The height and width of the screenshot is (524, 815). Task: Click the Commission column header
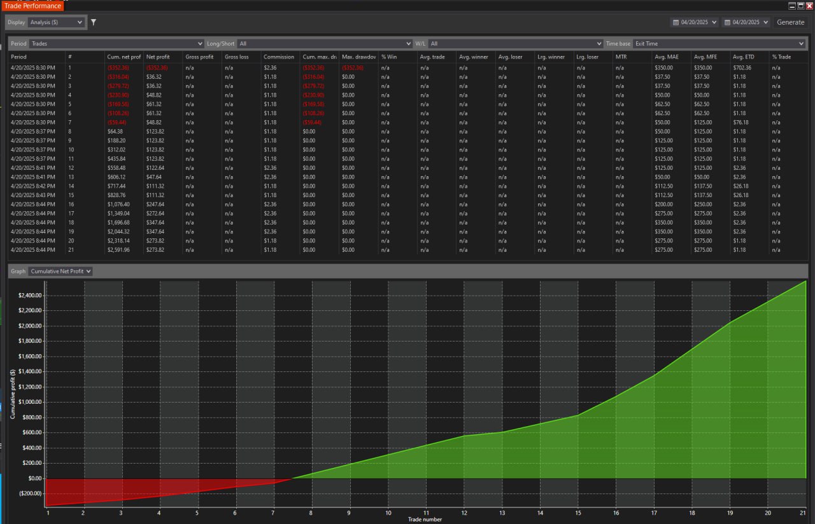tap(278, 57)
